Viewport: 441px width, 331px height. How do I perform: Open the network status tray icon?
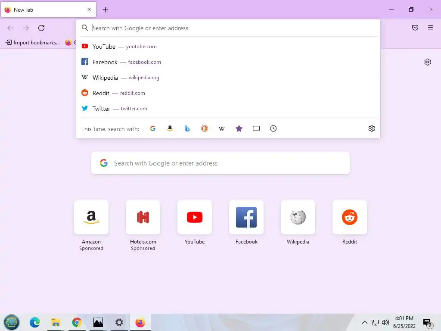pos(375,322)
